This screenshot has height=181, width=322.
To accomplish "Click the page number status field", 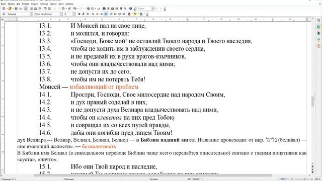I will click(9, 179).
